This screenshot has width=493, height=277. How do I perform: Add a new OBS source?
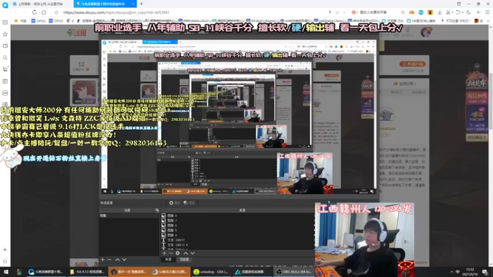click(x=164, y=253)
